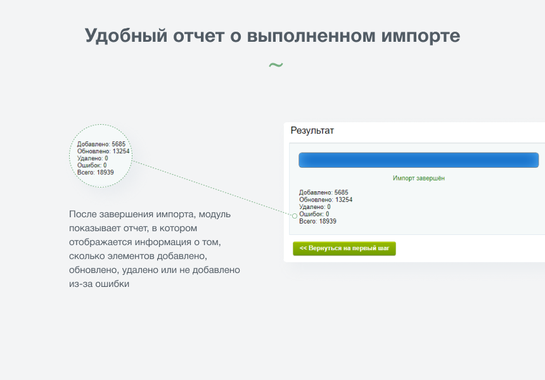Viewport: 545px width, 380px height.
Task: Click the green "Импорт завершён" status text
Action: point(418,179)
